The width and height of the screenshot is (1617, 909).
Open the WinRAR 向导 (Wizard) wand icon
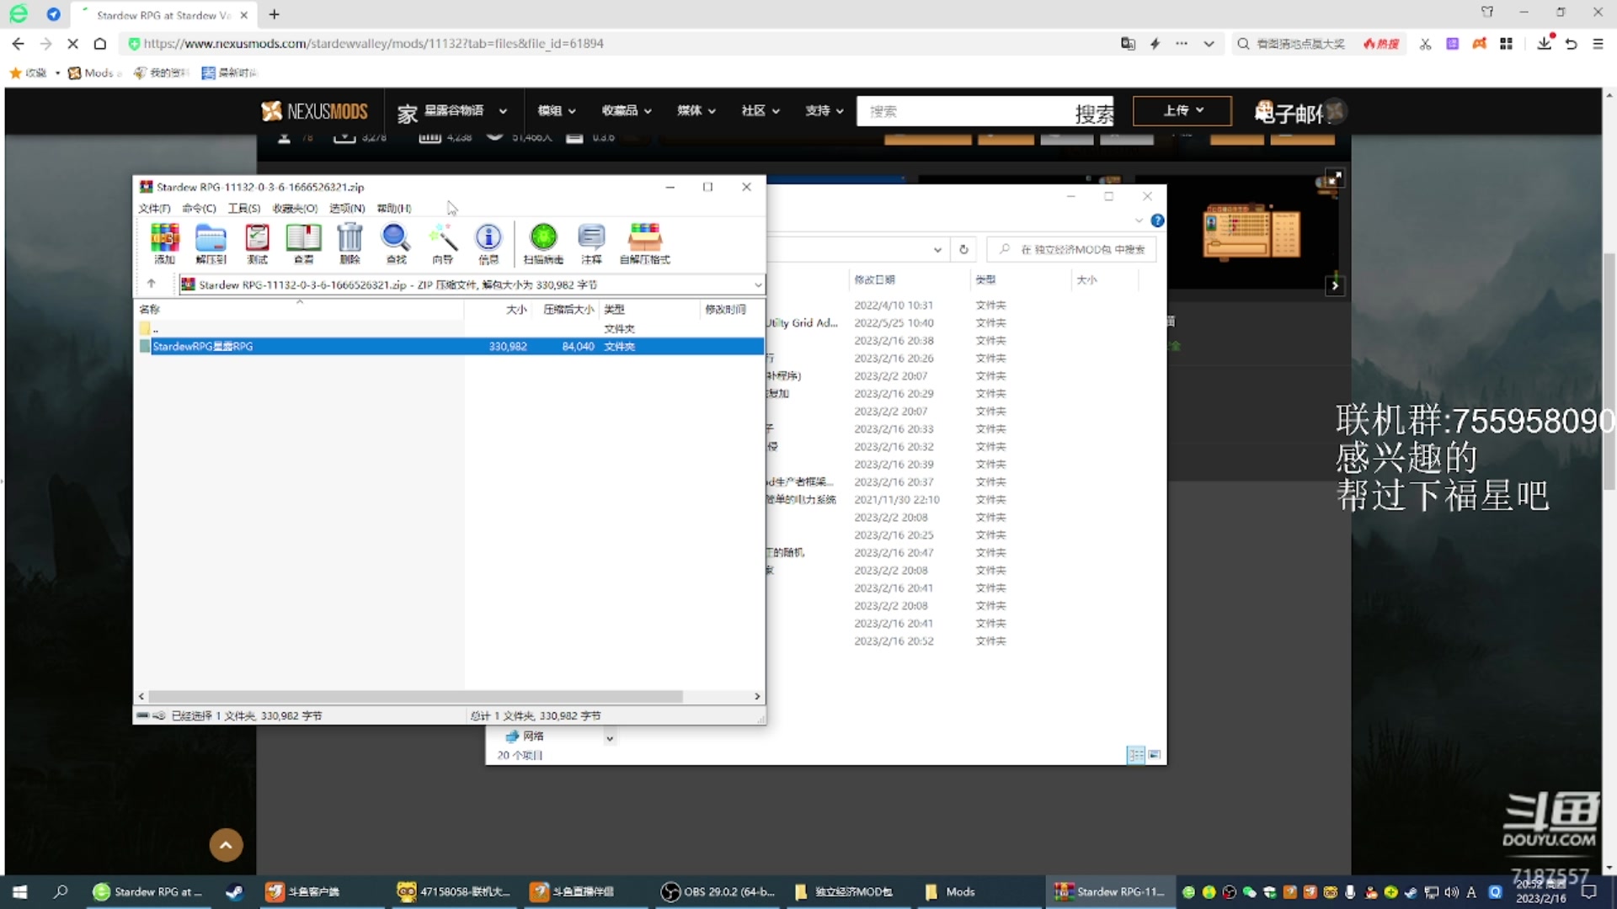click(442, 243)
